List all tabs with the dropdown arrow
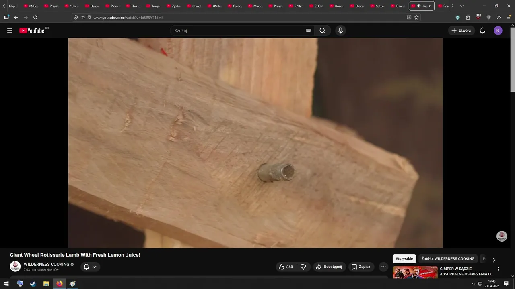This screenshot has width=515, height=289. coord(462,6)
